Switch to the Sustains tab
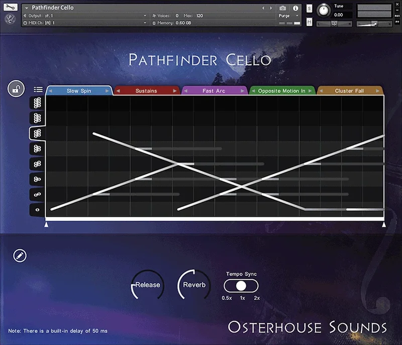402x345 pixels. coord(146,91)
